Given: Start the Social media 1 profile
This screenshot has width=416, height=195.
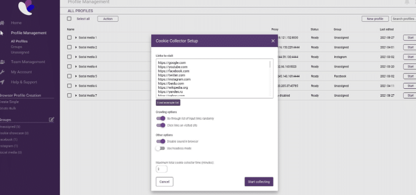Looking at the screenshot, I should tap(410, 38).
